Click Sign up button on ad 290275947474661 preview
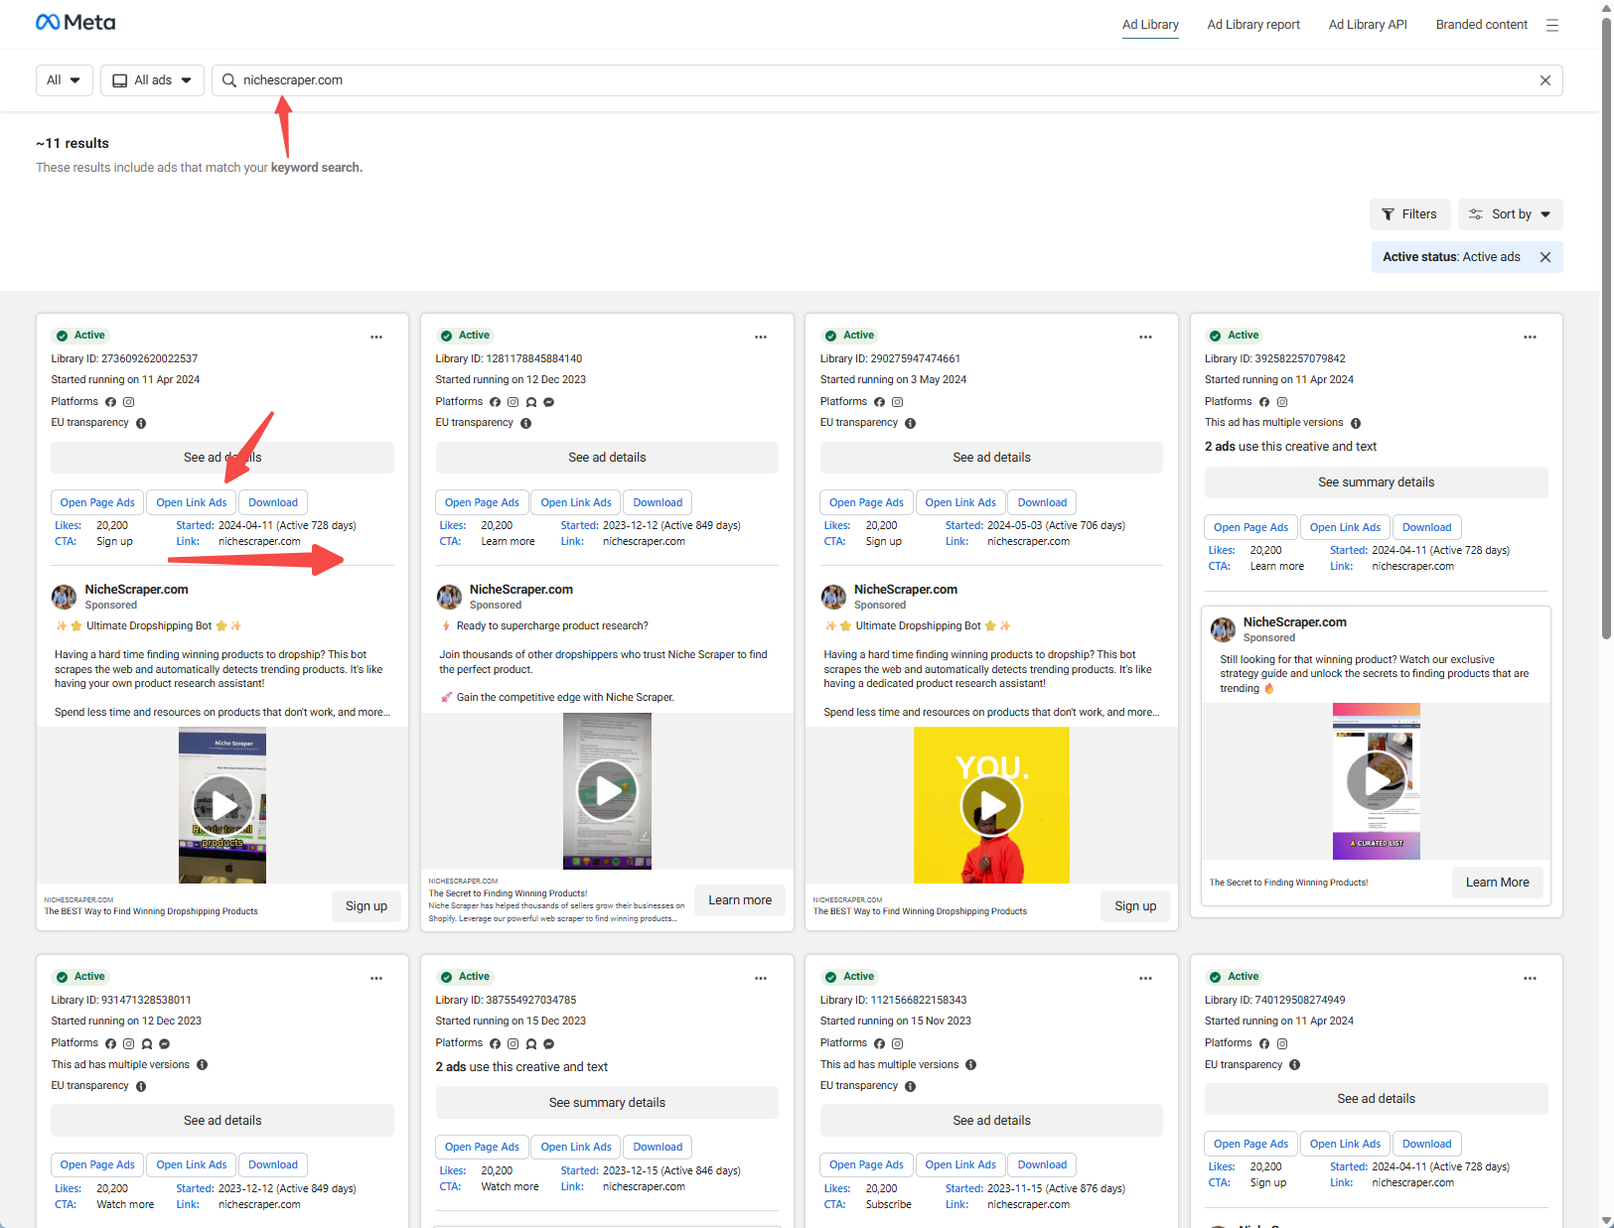This screenshot has width=1614, height=1228. [x=1135, y=906]
